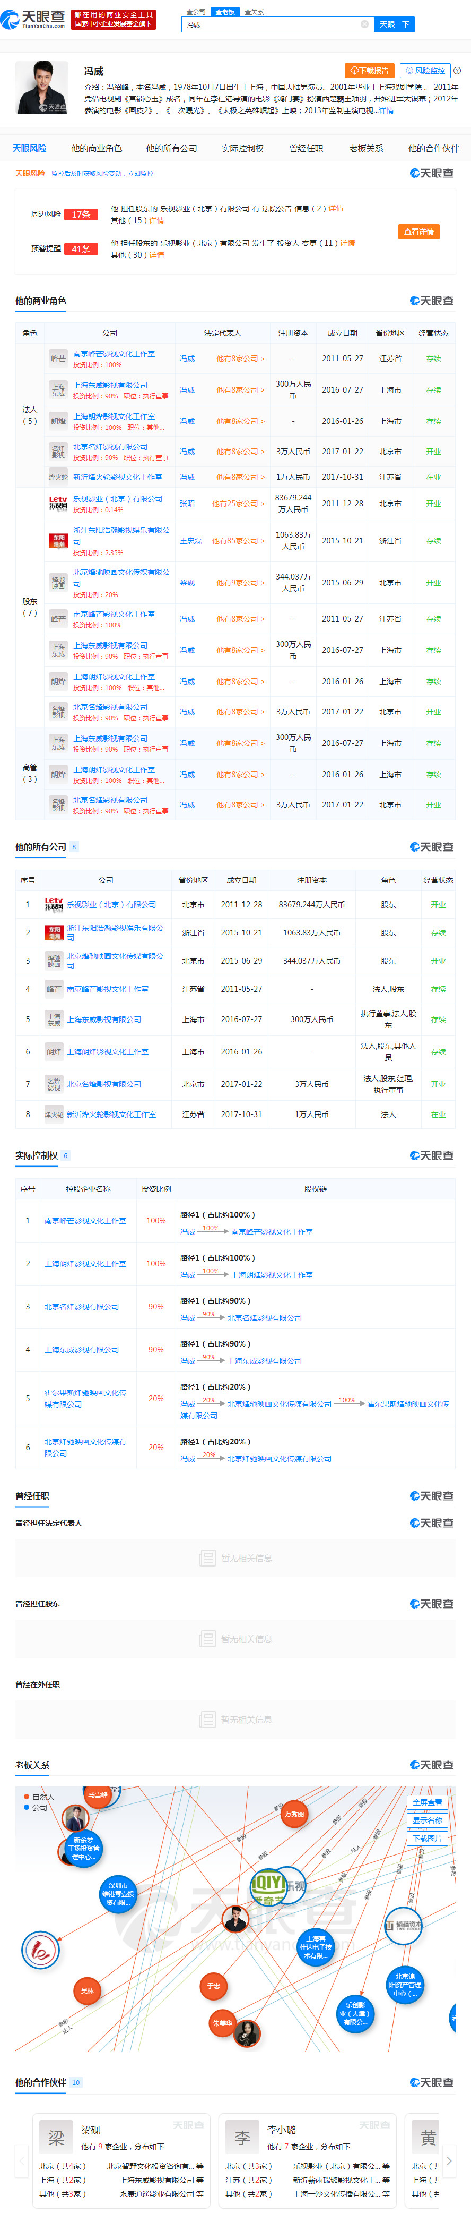Toggle 显示名称 in the relationship graph
The image size is (471, 2221).
pos(427,1820)
